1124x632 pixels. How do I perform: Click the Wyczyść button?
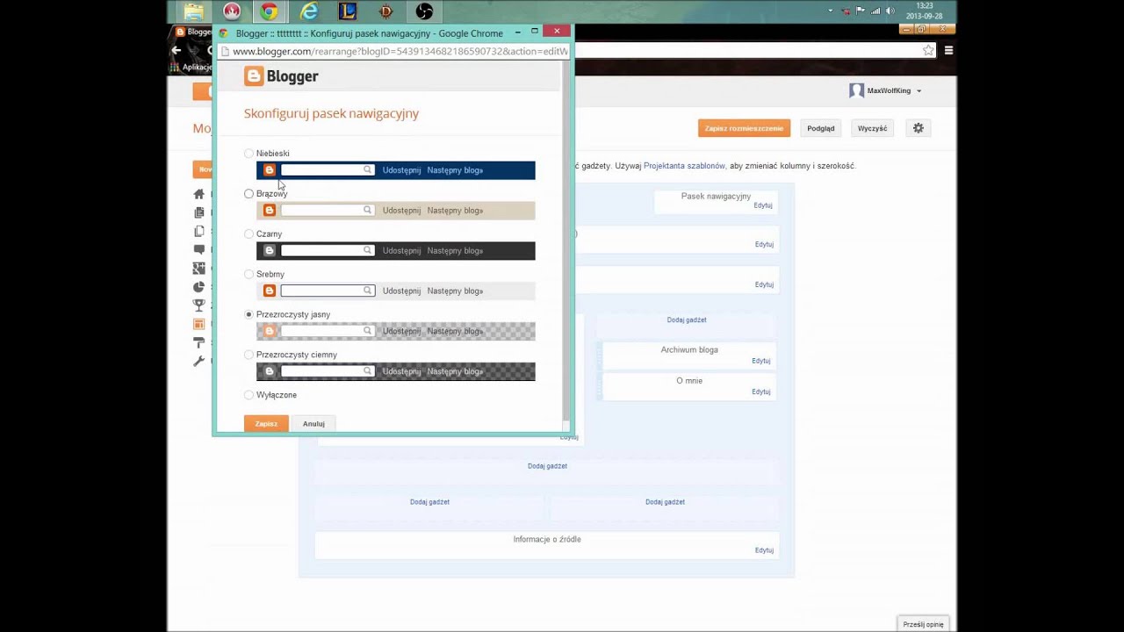[x=872, y=128]
